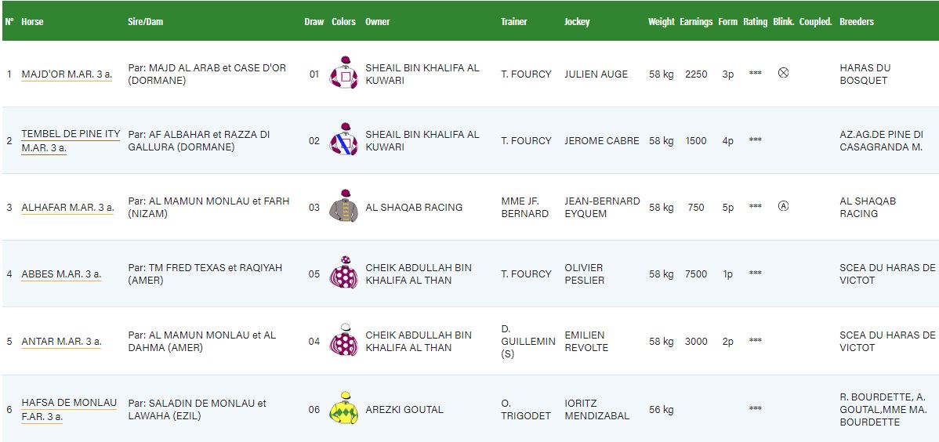This screenshot has width=939, height=442.
Task: Click the Horse column header
Action: coord(32,22)
